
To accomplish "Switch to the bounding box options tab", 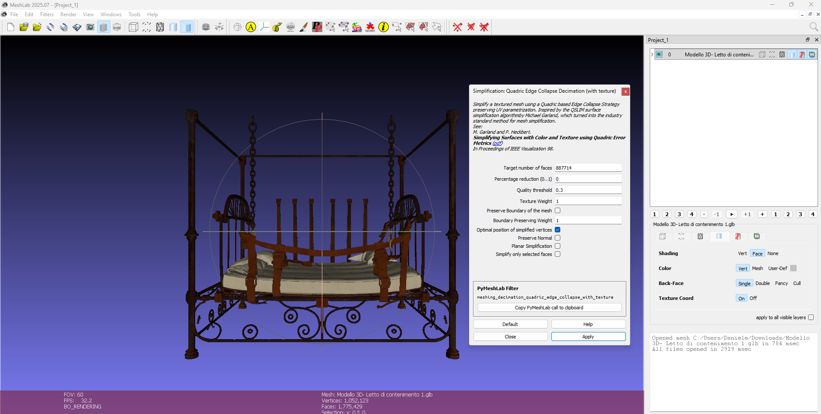I will (x=663, y=236).
